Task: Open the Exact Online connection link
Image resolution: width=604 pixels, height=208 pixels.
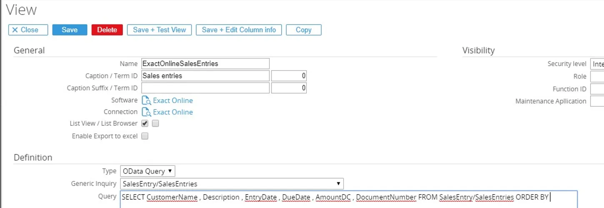Action: 173,112
